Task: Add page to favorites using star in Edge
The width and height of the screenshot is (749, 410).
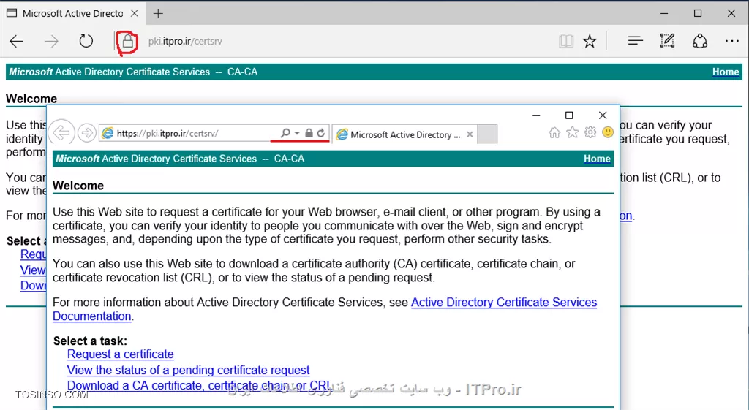Action: point(590,42)
